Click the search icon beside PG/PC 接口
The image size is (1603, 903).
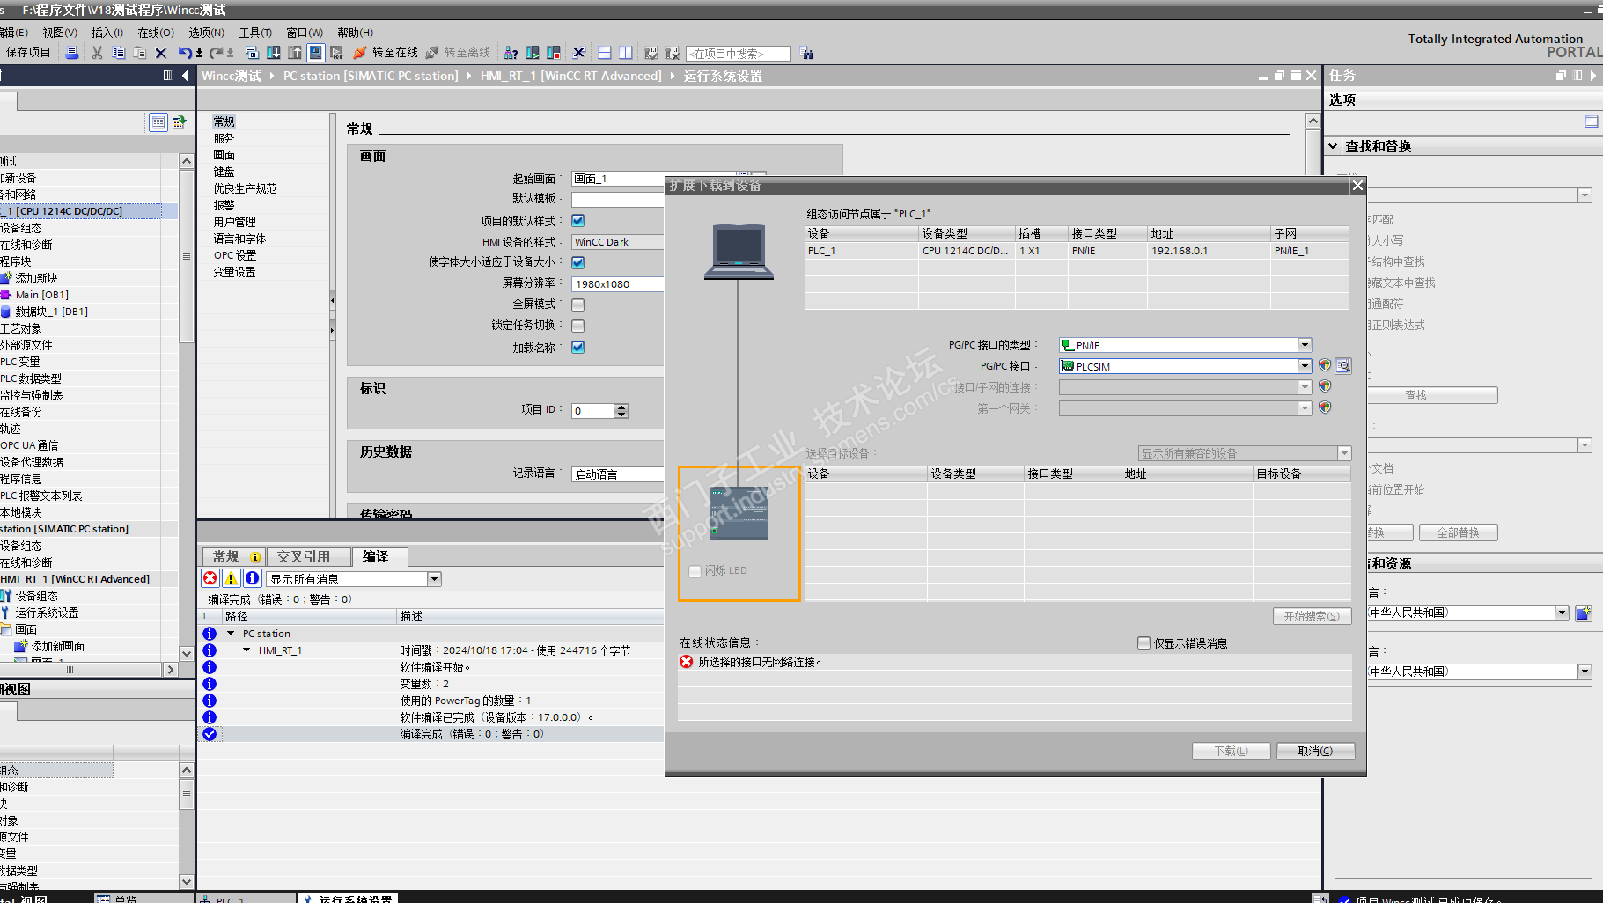[x=1343, y=366]
